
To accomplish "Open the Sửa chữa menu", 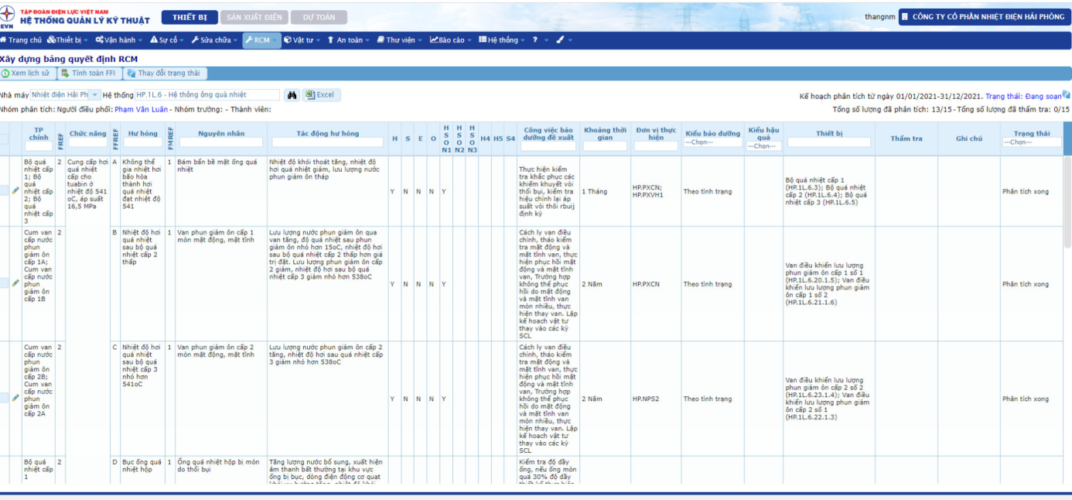I will (x=215, y=40).
